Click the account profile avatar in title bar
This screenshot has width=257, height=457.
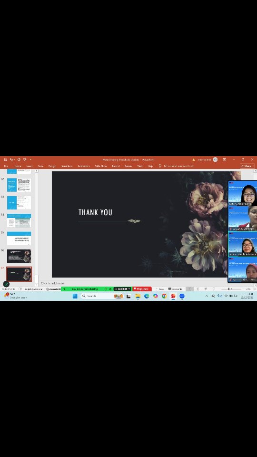(215, 159)
